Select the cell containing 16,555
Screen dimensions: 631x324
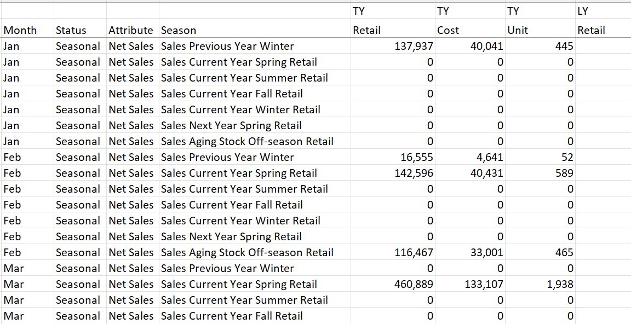coord(393,157)
